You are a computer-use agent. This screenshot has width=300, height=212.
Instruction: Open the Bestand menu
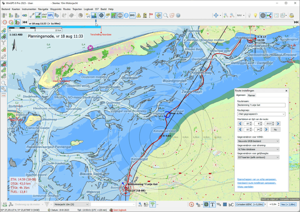[6, 9]
